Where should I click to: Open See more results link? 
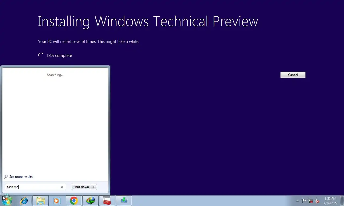[x=21, y=177]
